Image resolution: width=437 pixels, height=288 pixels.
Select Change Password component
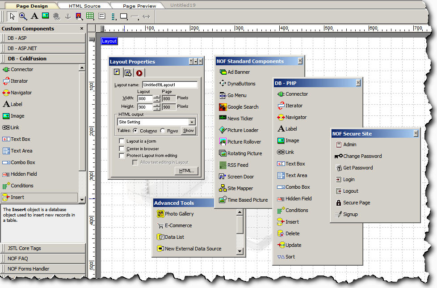pos(358,156)
